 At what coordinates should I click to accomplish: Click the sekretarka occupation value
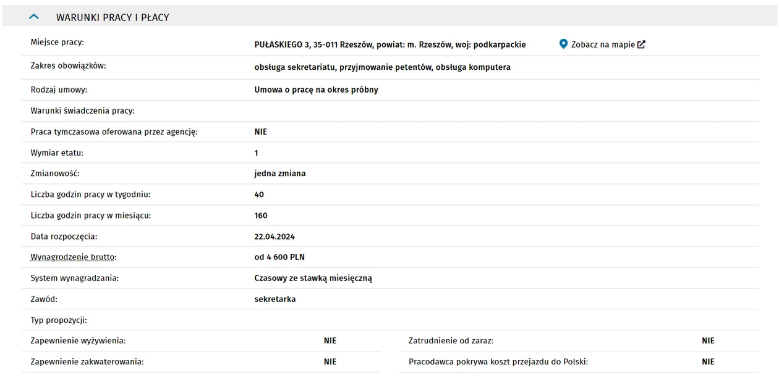[x=275, y=299]
